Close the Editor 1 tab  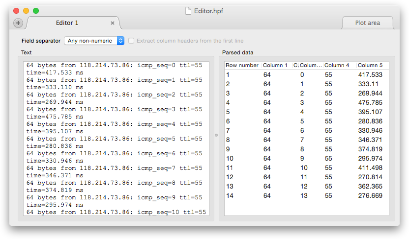point(113,23)
